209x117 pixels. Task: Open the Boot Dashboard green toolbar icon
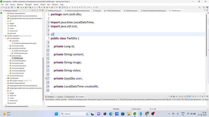[x=18, y=7]
